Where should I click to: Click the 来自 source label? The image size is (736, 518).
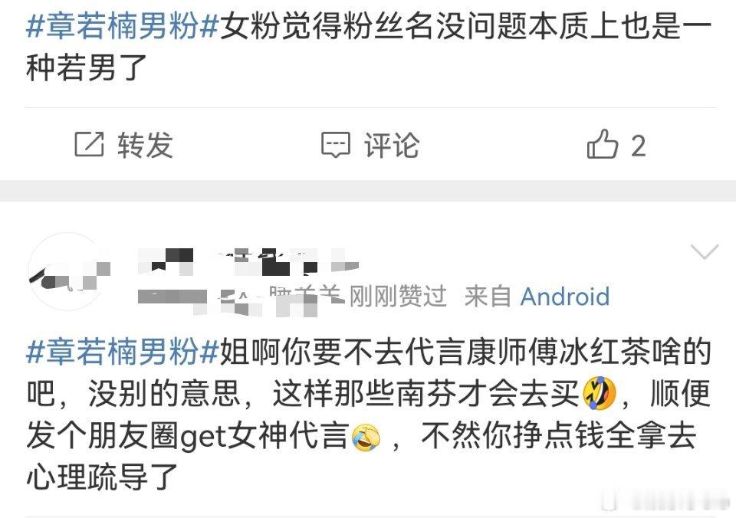pos(488,297)
